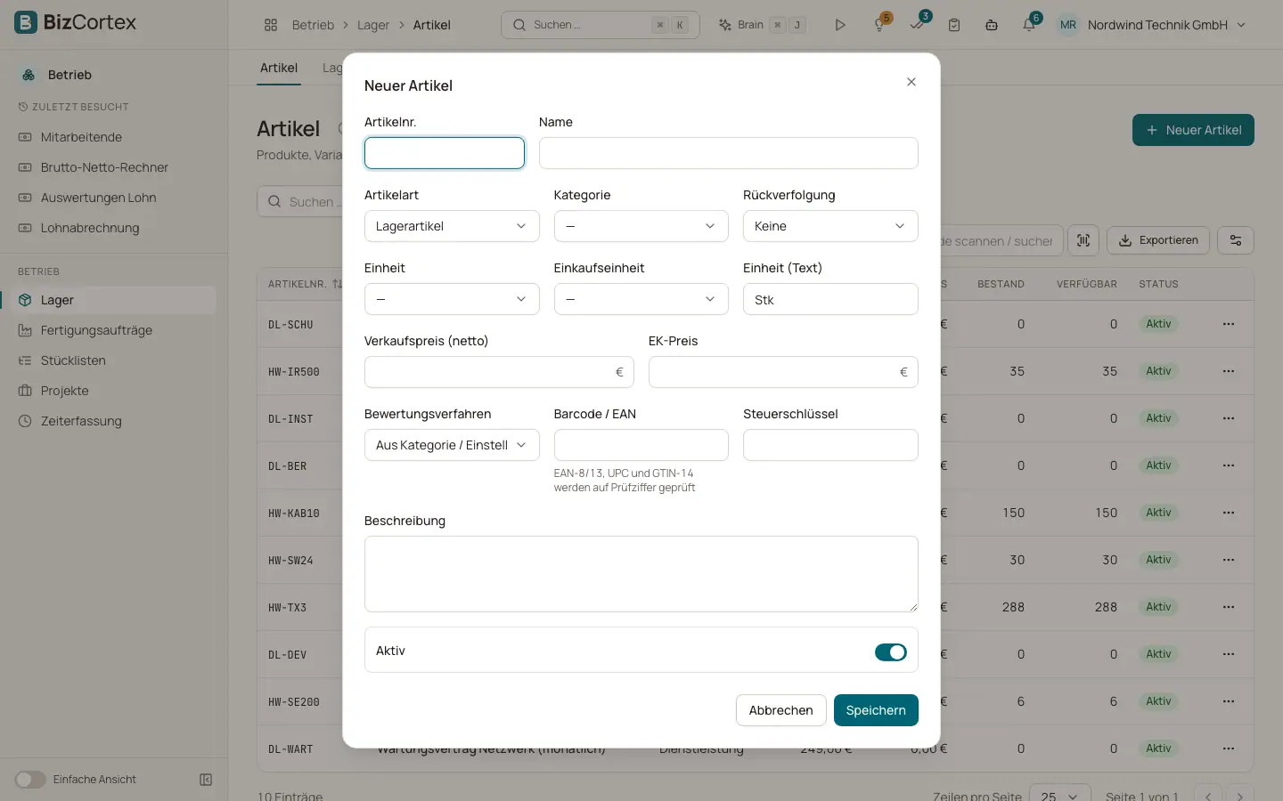
Task: Open the assistant bot icon
Action: pyautogui.click(x=992, y=25)
